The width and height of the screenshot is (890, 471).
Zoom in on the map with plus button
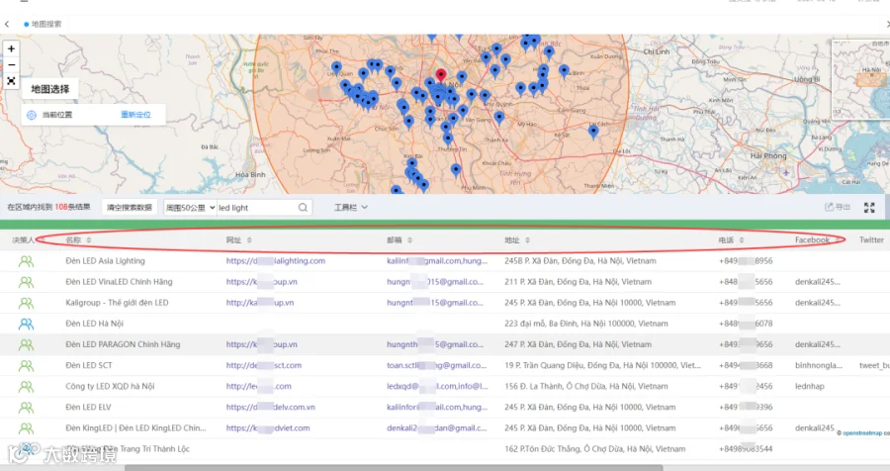click(11, 48)
